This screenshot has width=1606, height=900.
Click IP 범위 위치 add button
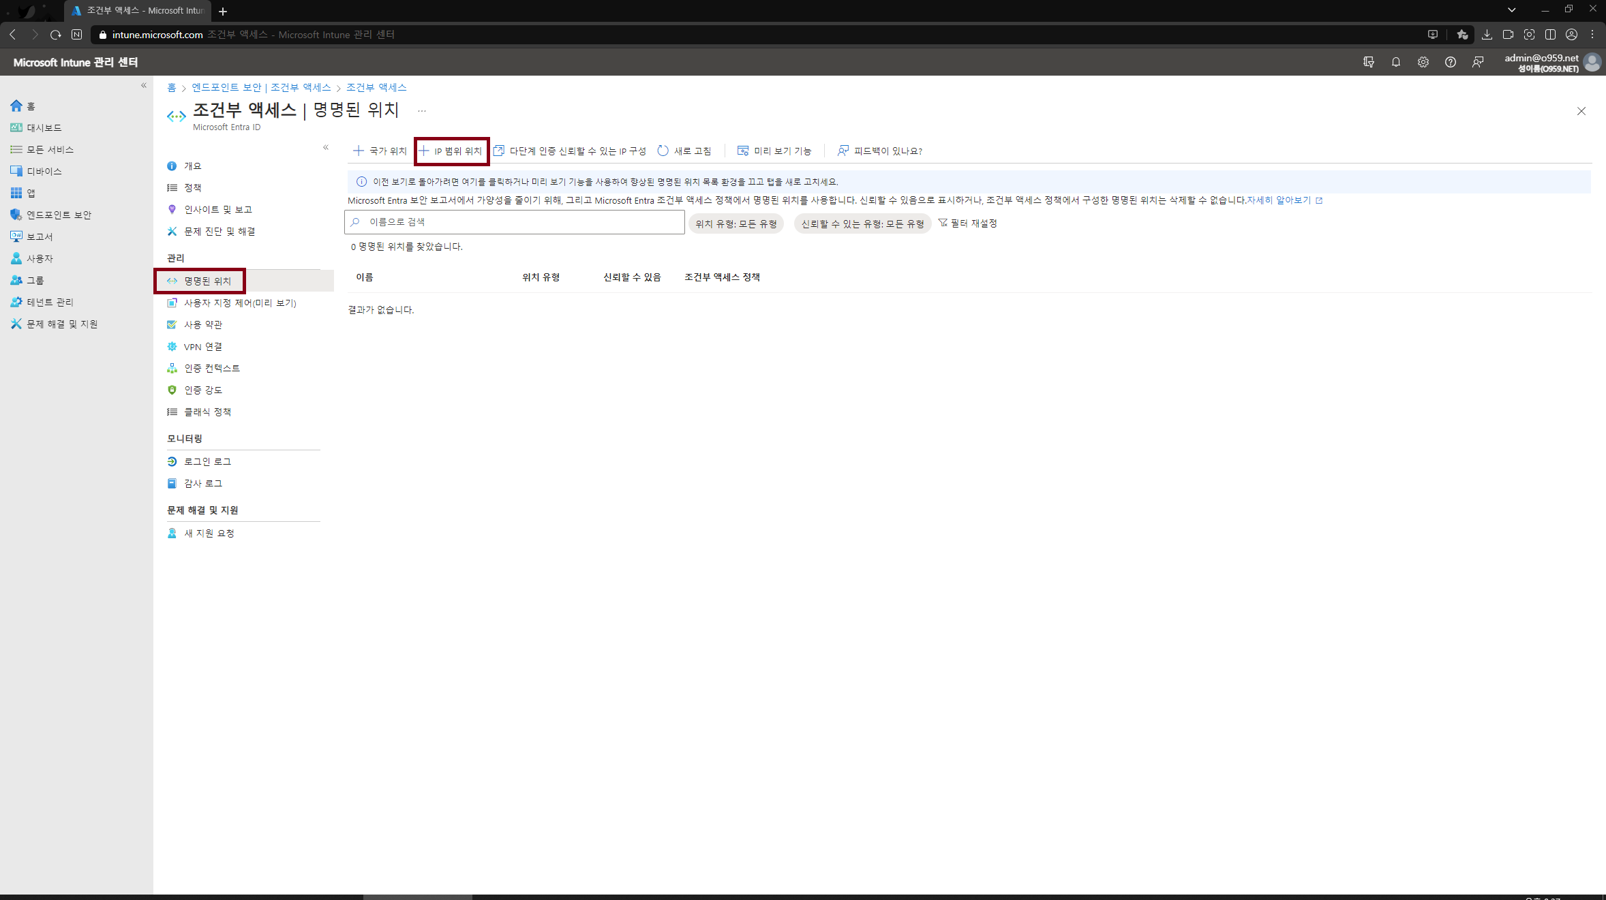(x=451, y=151)
